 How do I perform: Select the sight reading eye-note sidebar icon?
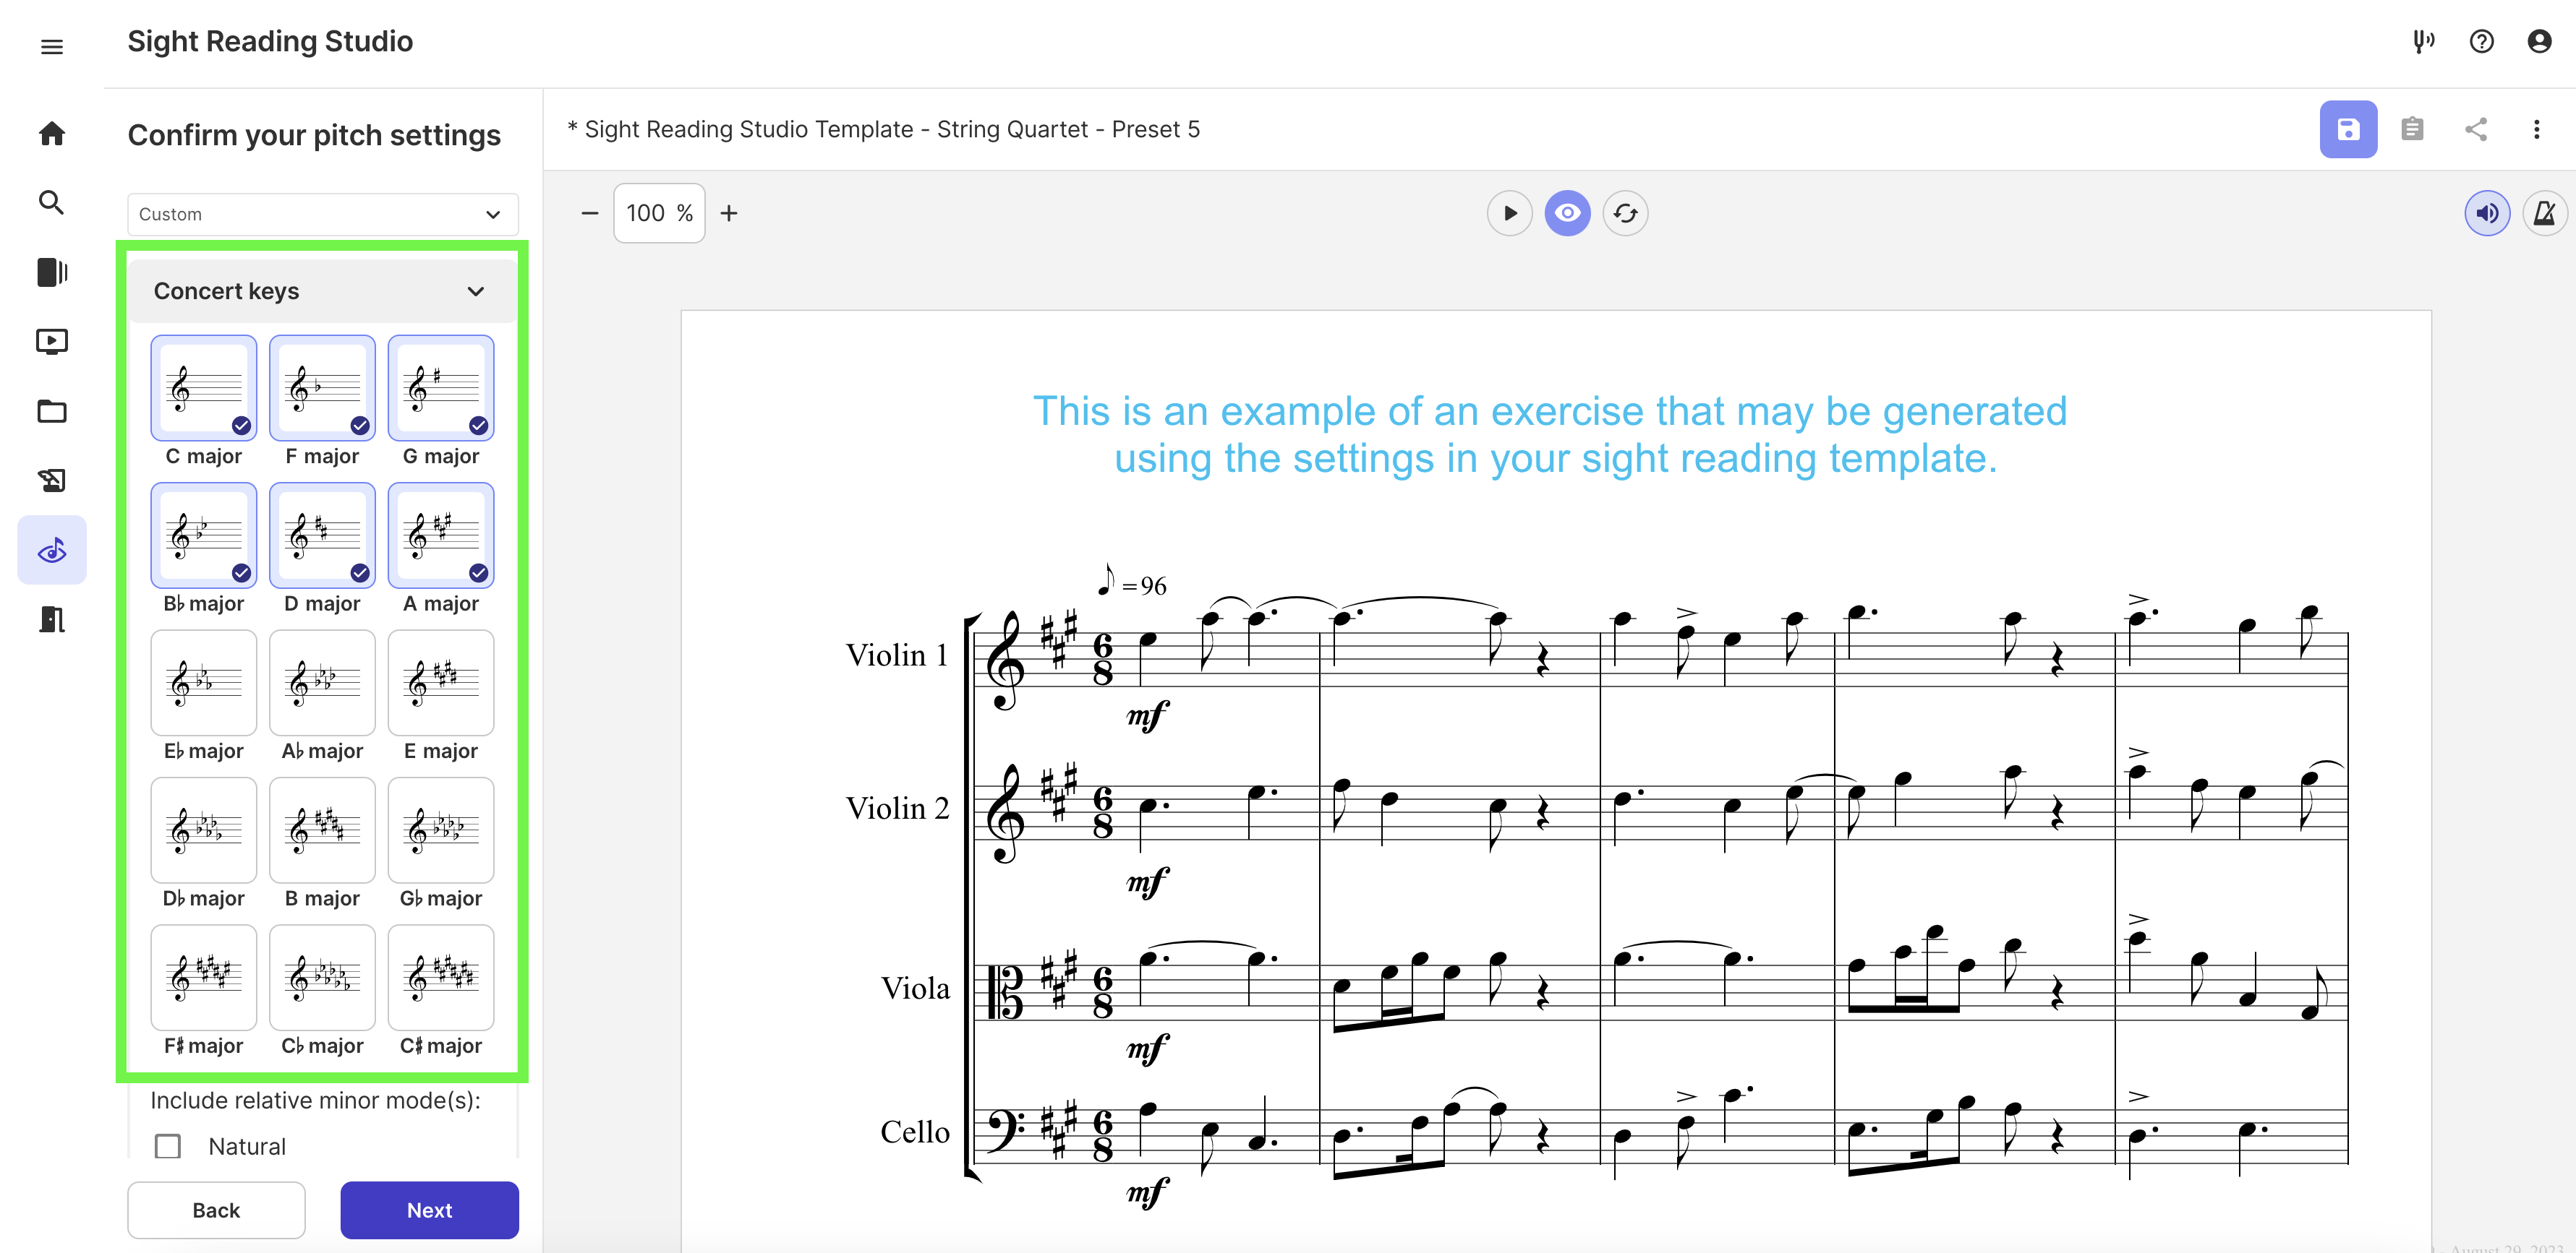52,550
